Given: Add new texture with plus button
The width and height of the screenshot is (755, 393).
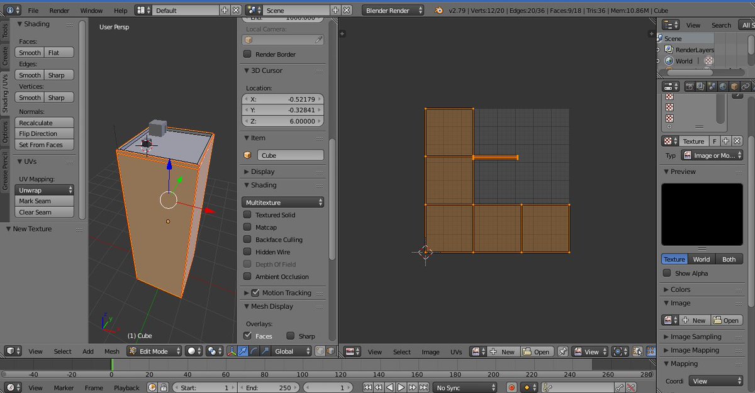Looking at the screenshot, I should 725,141.
